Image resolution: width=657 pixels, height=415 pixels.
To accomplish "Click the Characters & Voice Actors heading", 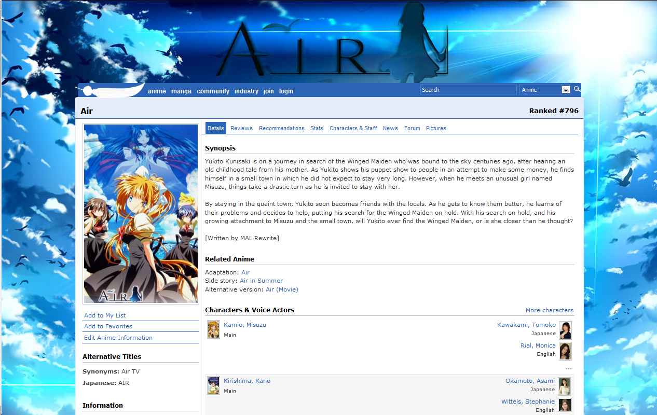I will click(x=250, y=310).
